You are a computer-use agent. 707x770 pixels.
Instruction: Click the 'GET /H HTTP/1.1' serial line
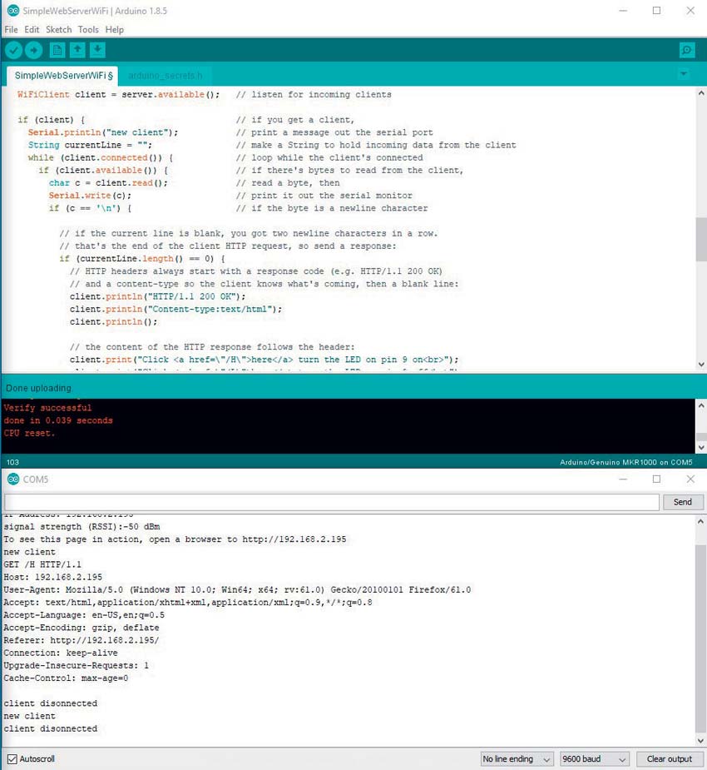click(x=42, y=564)
